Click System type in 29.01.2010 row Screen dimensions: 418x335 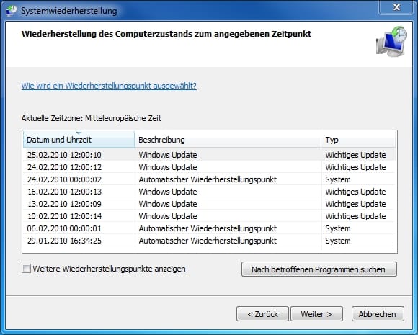[338, 241]
